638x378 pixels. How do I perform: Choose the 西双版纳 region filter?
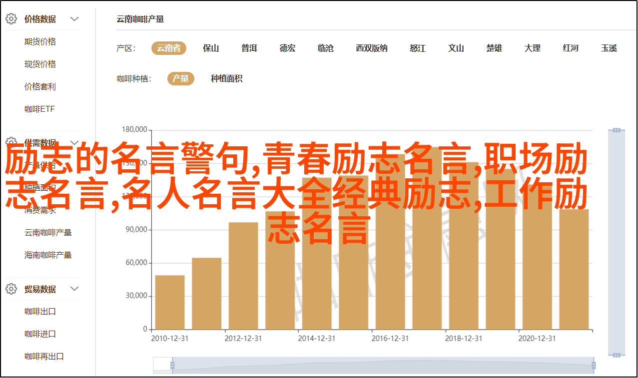click(371, 48)
